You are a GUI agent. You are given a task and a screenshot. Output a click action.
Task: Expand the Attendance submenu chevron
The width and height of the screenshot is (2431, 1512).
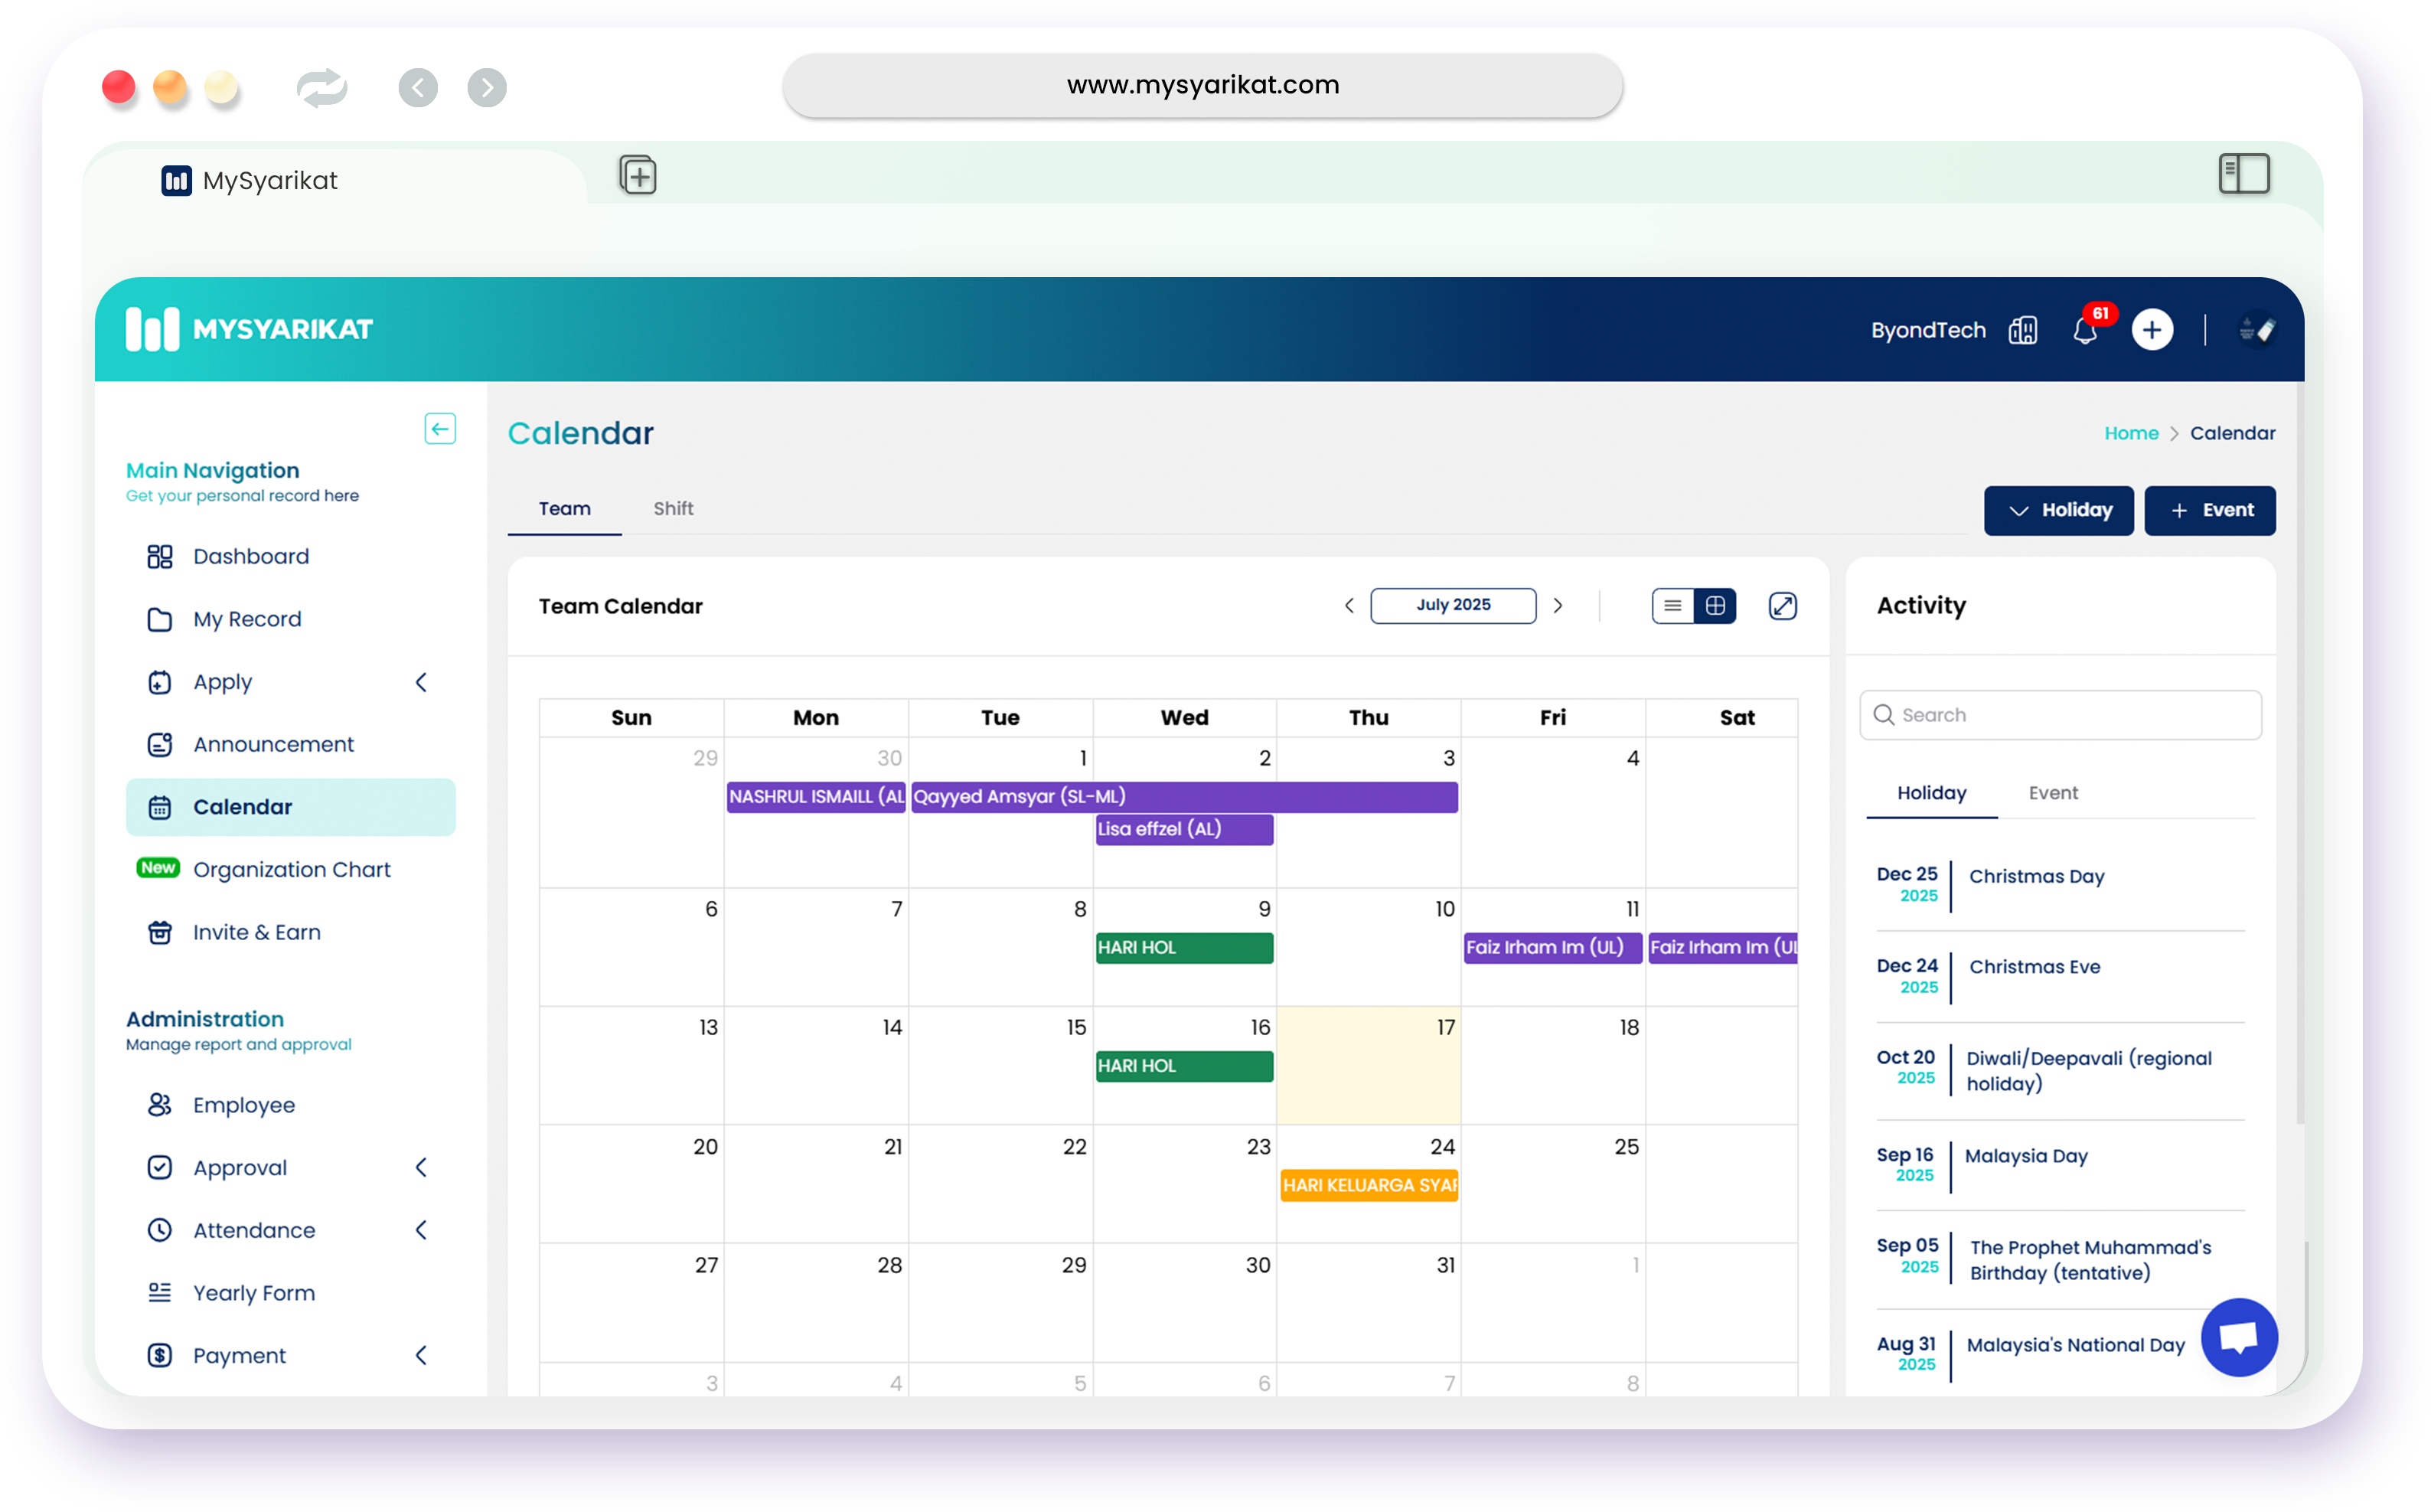422,1230
